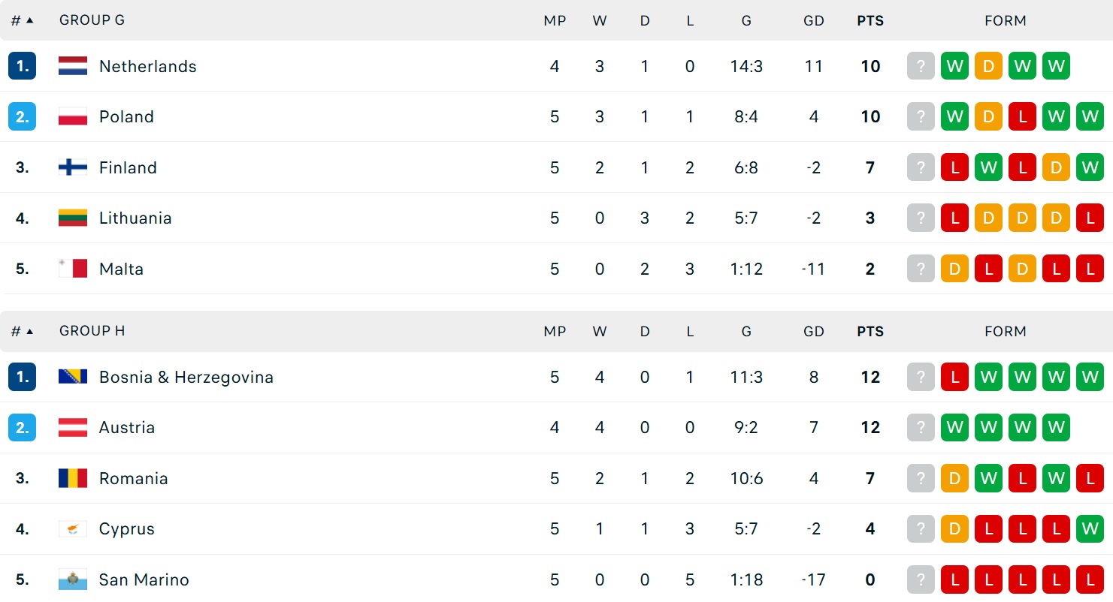The width and height of the screenshot is (1113, 602).
Task: Click Poland's red L form badge
Action: [1022, 116]
